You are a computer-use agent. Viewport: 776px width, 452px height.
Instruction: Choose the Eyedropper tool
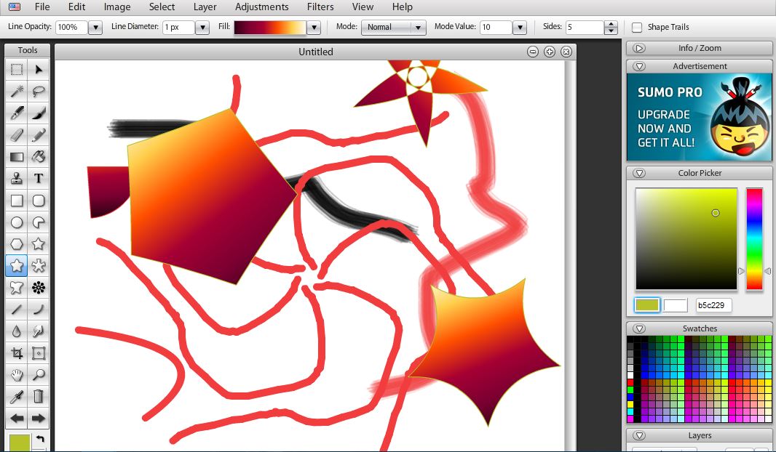point(16,397)
